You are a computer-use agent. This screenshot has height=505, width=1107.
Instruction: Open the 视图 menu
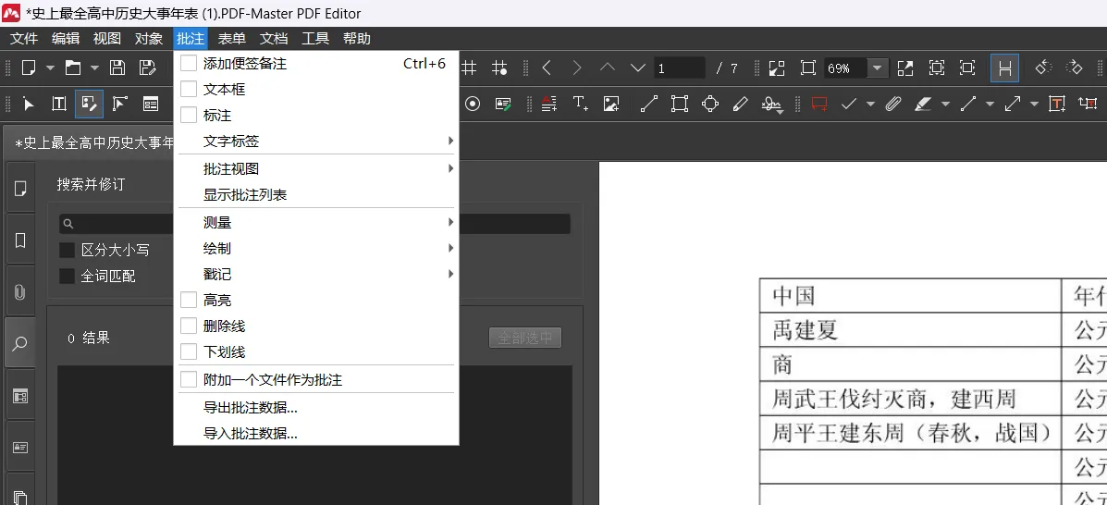click(107, 38)
